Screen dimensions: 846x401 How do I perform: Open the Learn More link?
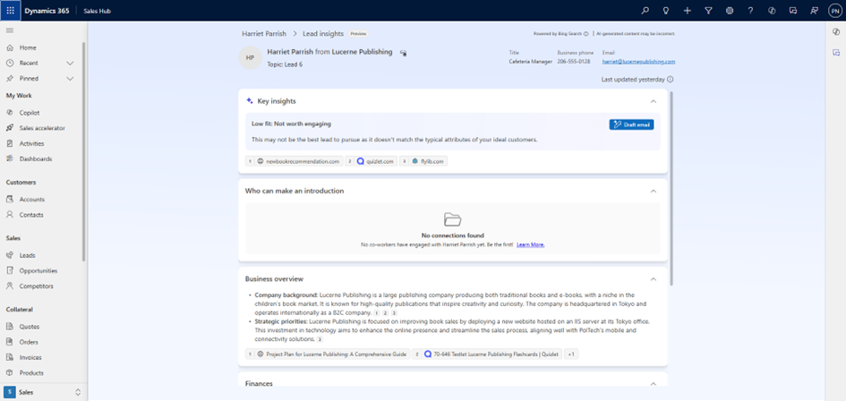(x=530, y=245)
